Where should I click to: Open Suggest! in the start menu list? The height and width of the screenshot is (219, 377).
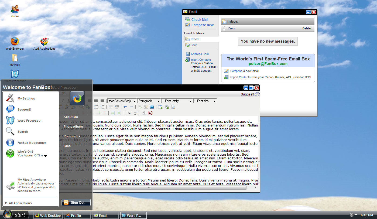point(18,109)
